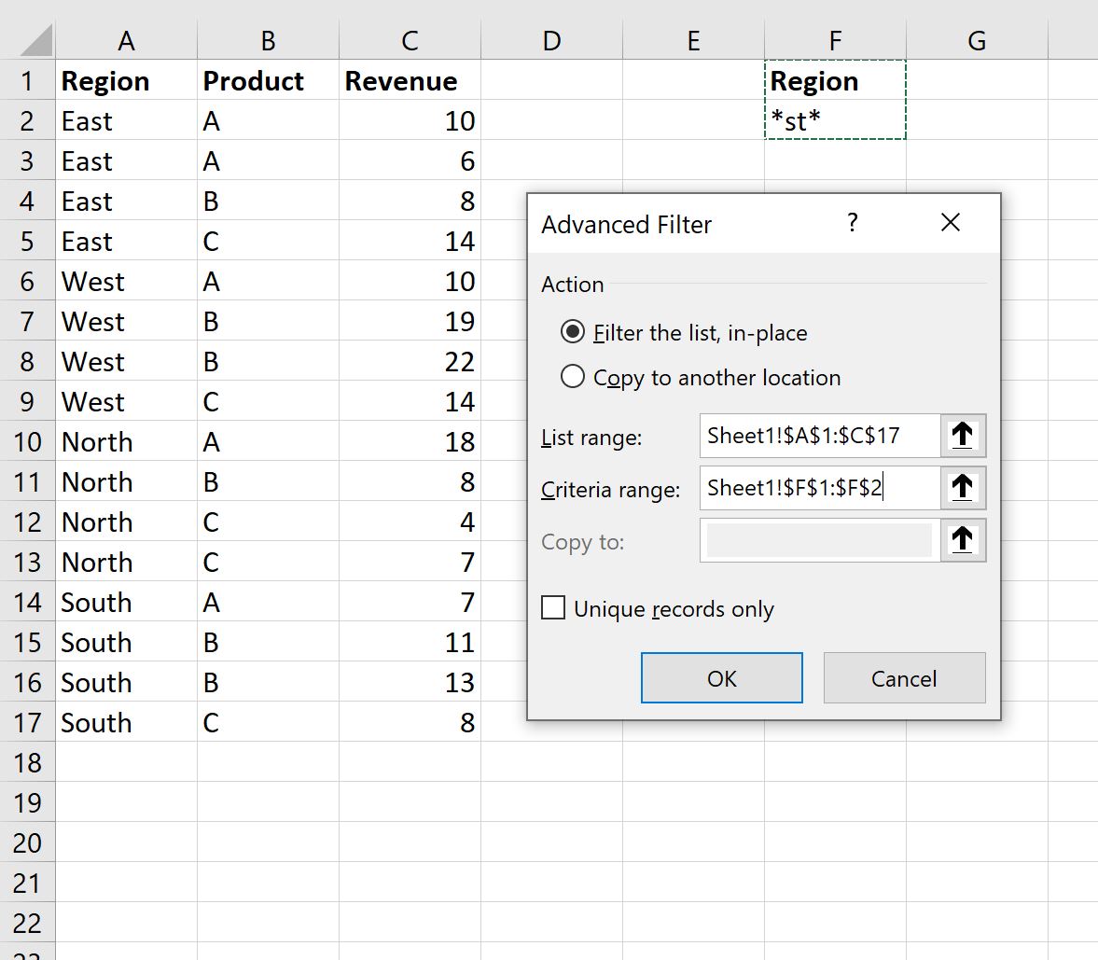The width and height of the screenshot is (1098, 960).
Task: Click the Criteria range selector arrow icon
Action: [x=963, y=488]
